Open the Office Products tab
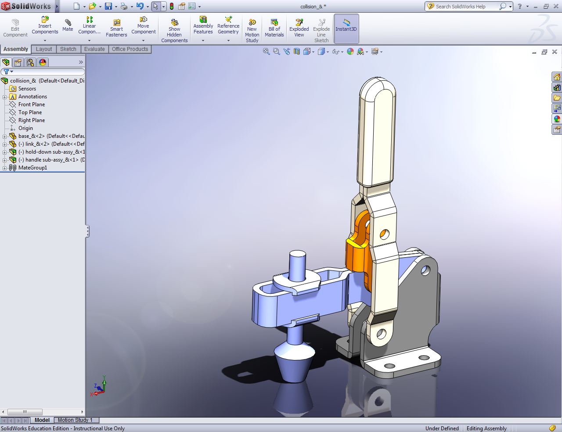This screenshot has height=432, width=562. tap(130, 49)
